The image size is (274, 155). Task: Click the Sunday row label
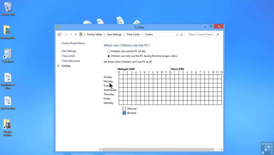(108, 77)
